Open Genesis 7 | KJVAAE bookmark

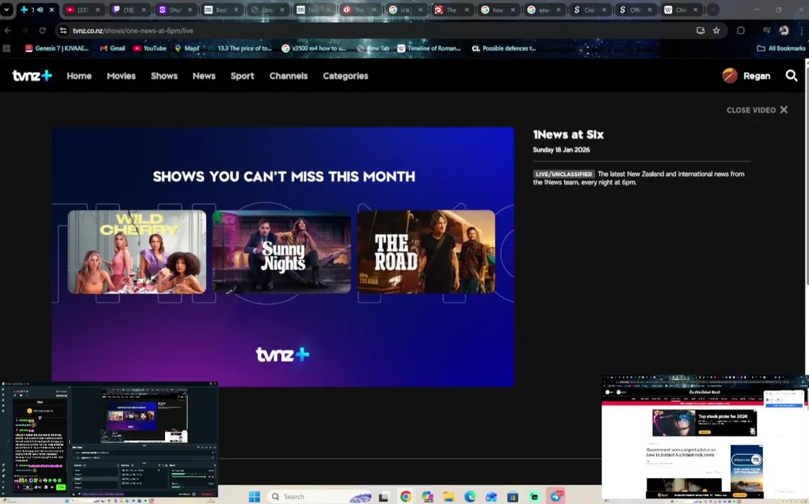point(57,48)
